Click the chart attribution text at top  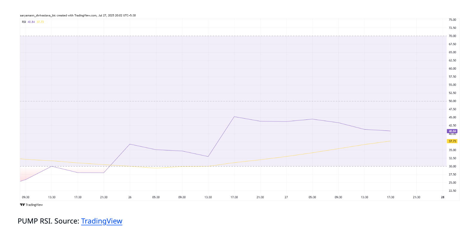[x=78, y=15]
